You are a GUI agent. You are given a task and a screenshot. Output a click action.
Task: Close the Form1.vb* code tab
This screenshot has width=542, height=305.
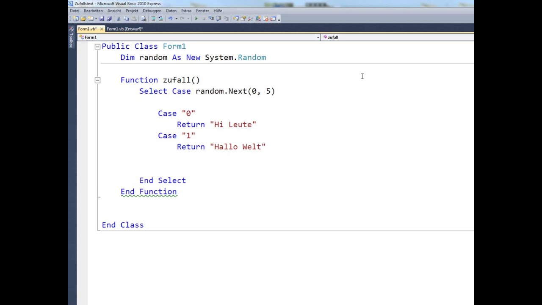pyautogui.click(x=102, y=29)
